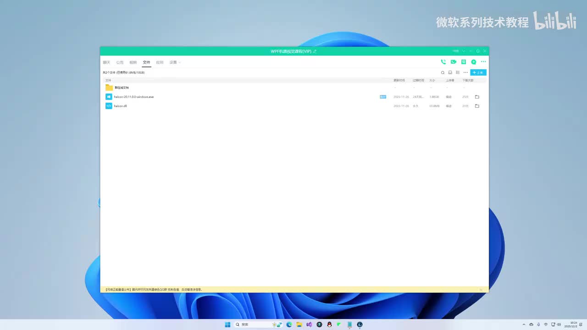587x330 pixels.
Task: Click the blue tag on halcon-20.11.0.0-windows.exe row
Action: (383, 97)
